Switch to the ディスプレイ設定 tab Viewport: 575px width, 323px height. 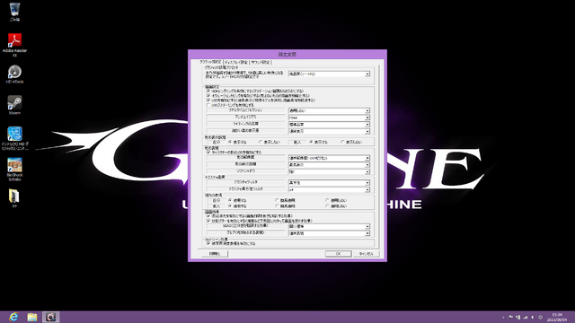(236, 62)
